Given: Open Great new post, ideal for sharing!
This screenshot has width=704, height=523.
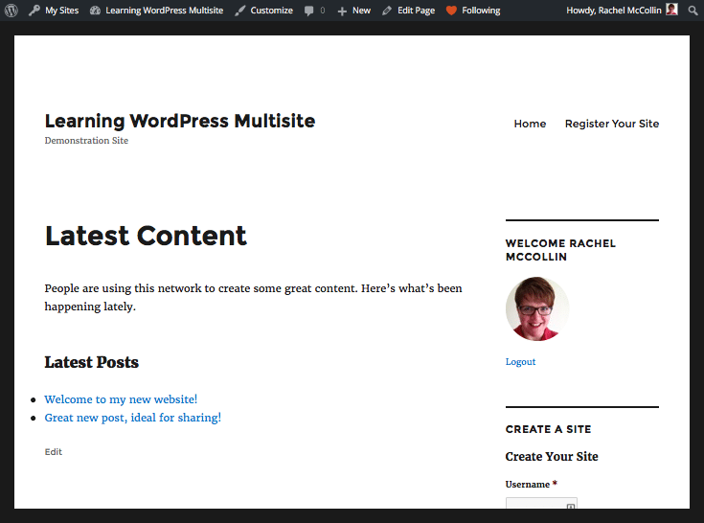Looking at the screenshot, I should (133, 418).
